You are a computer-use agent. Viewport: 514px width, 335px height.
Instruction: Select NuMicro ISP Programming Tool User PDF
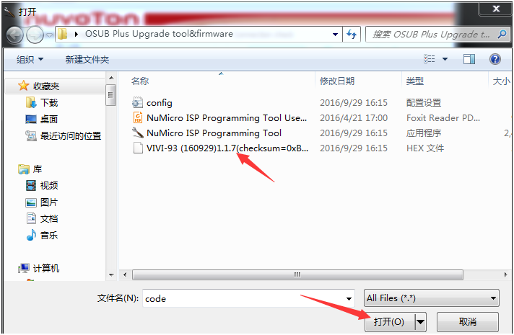[219, 117]
